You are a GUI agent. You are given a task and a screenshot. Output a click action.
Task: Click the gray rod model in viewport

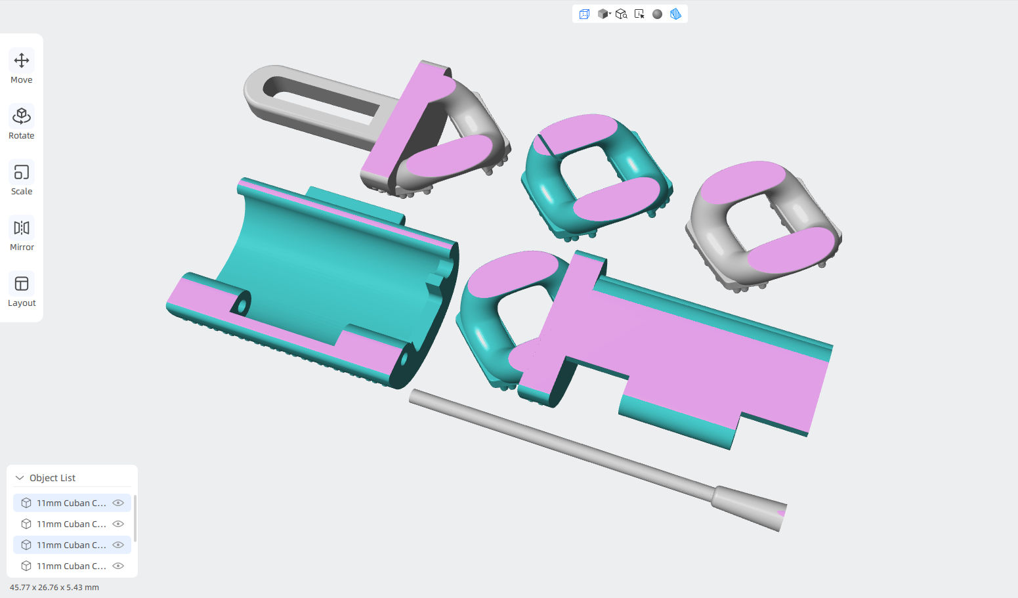pyautogui.click(x=597, y=459)
